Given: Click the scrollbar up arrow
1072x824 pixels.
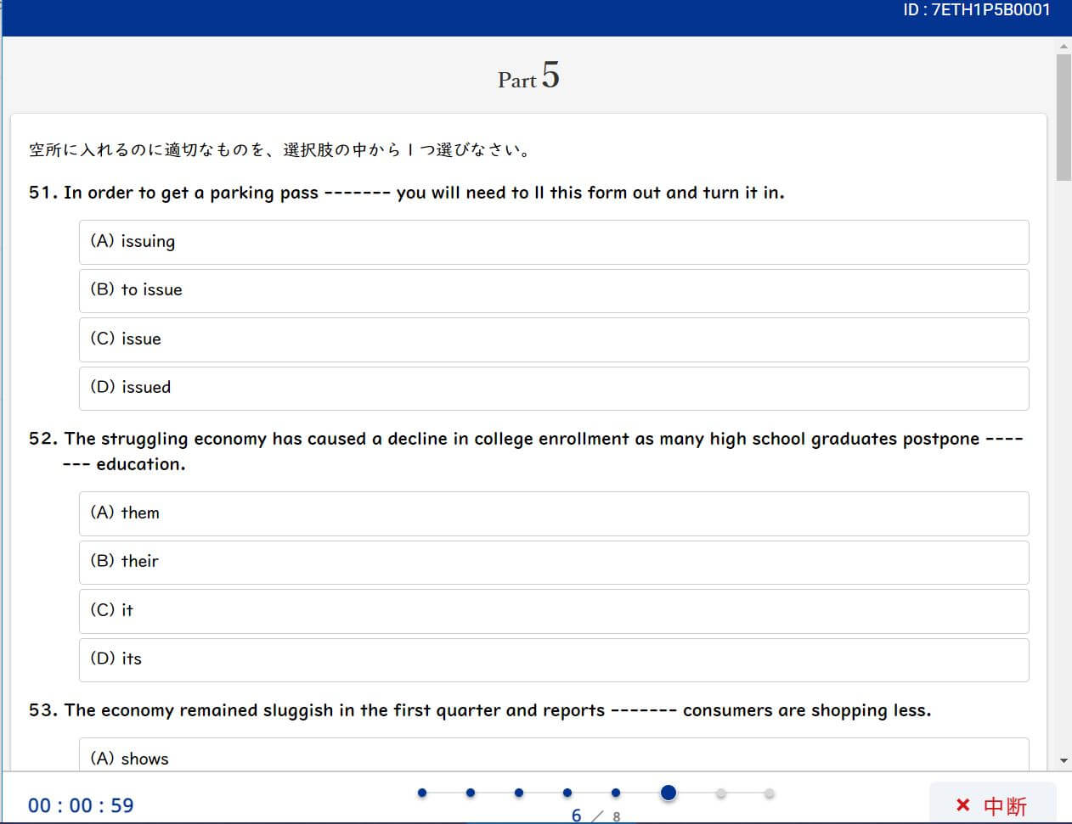Looking at the screenshot, I should tap(1064, 46).
